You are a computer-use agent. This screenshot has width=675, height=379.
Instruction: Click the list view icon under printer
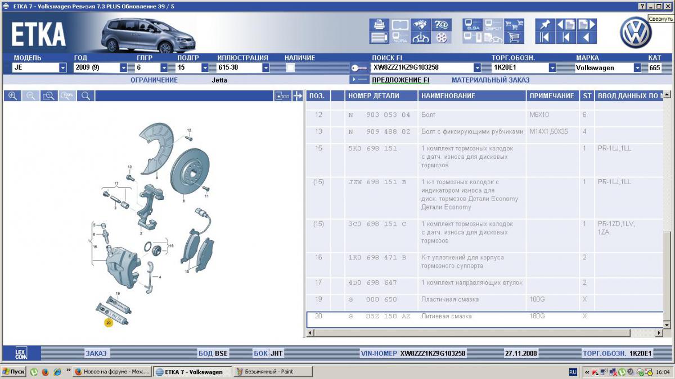coord(379,38)
